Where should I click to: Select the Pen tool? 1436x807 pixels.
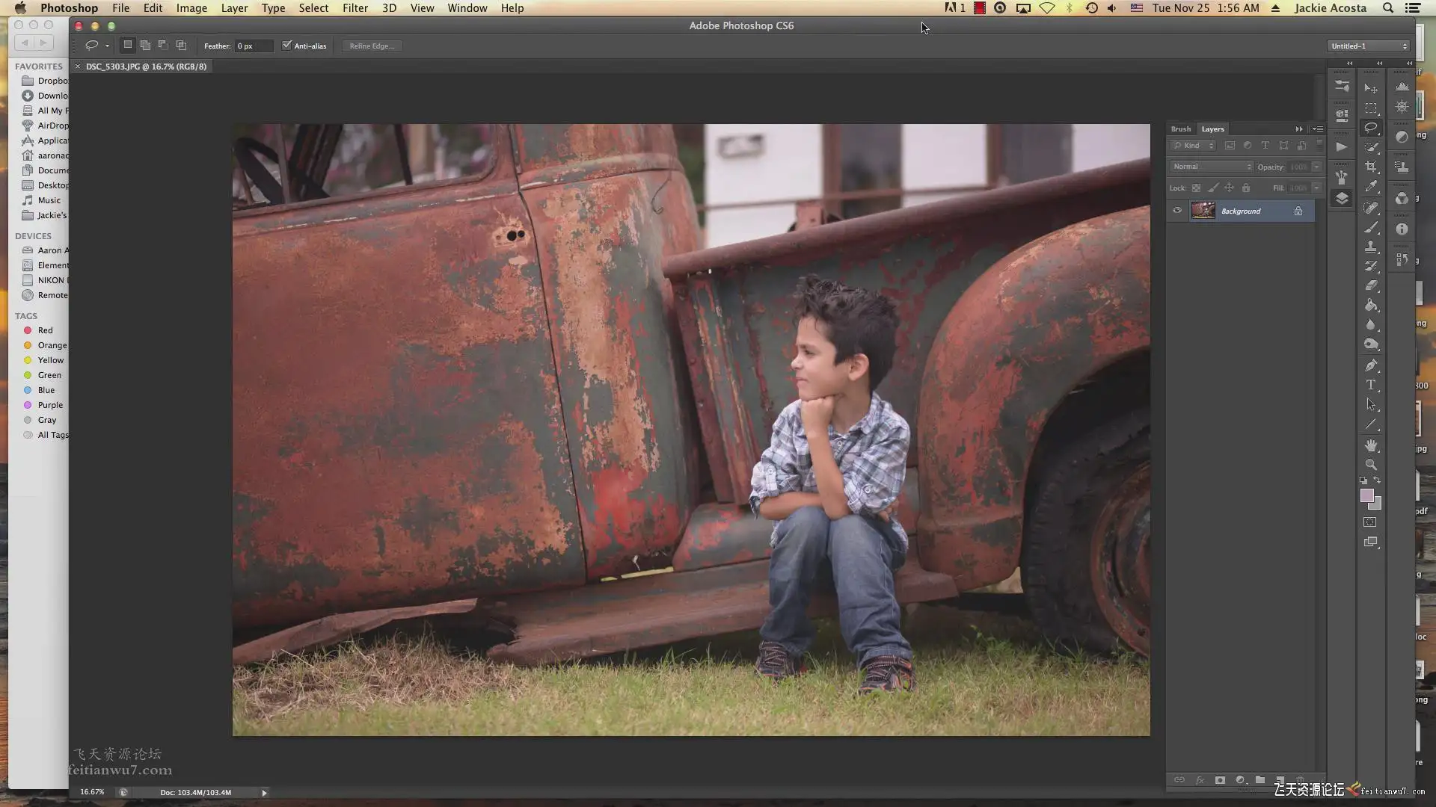click(x=1370, y=365)
